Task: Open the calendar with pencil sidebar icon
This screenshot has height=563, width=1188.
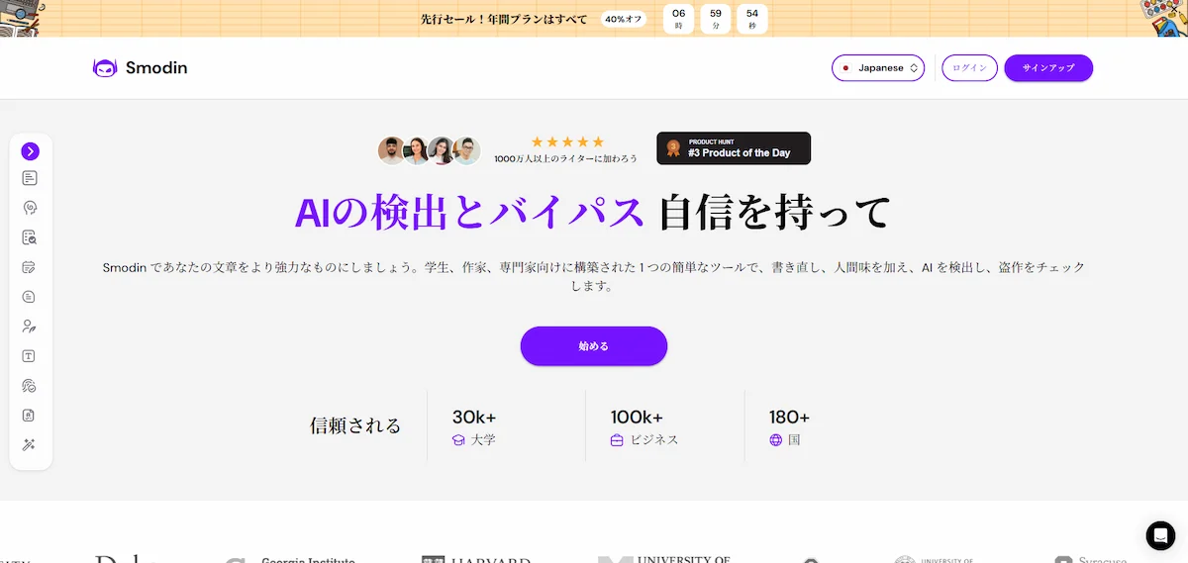Action: coord(30,267)
